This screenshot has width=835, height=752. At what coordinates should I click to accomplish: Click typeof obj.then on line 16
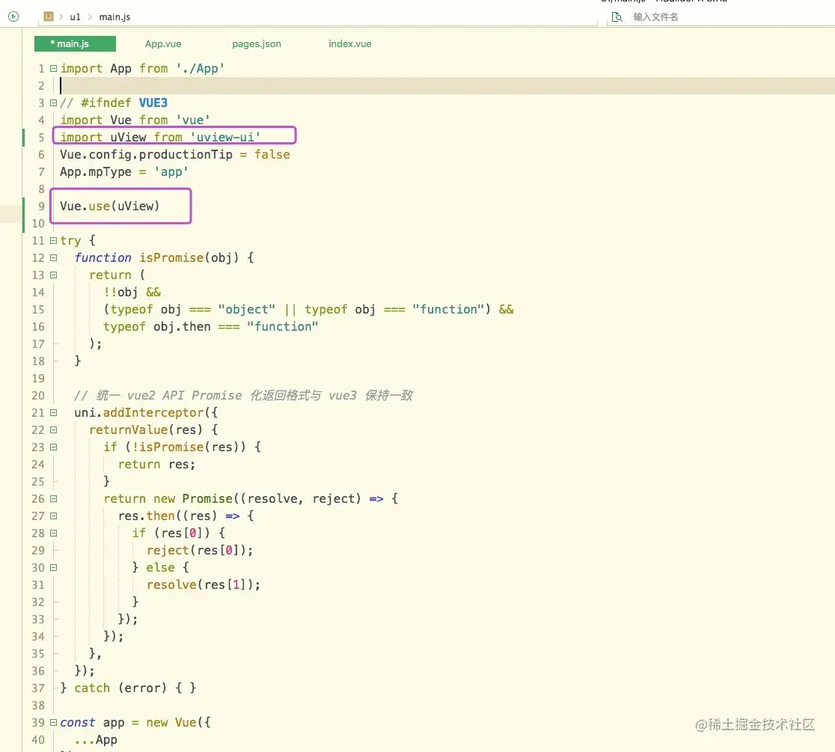tap(156, 326)
